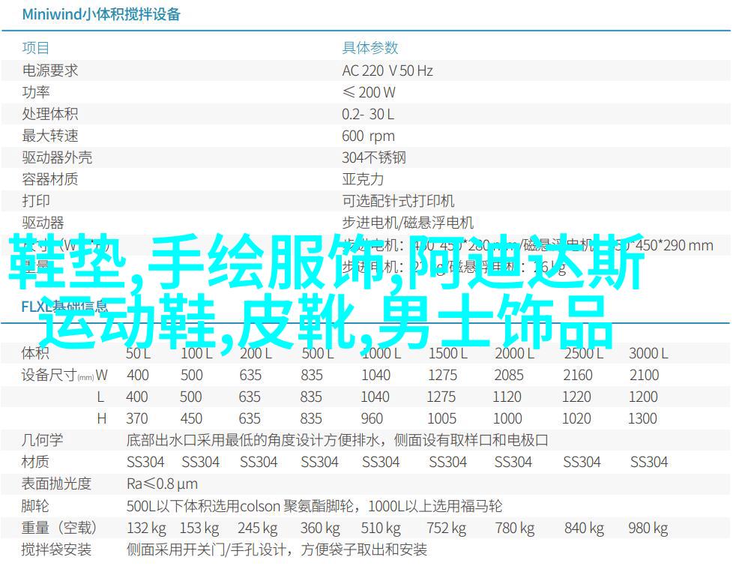The height and width of the screenshot is (569, 733).
Task: Select weight value "360 kg"
Action: point(320,529)
